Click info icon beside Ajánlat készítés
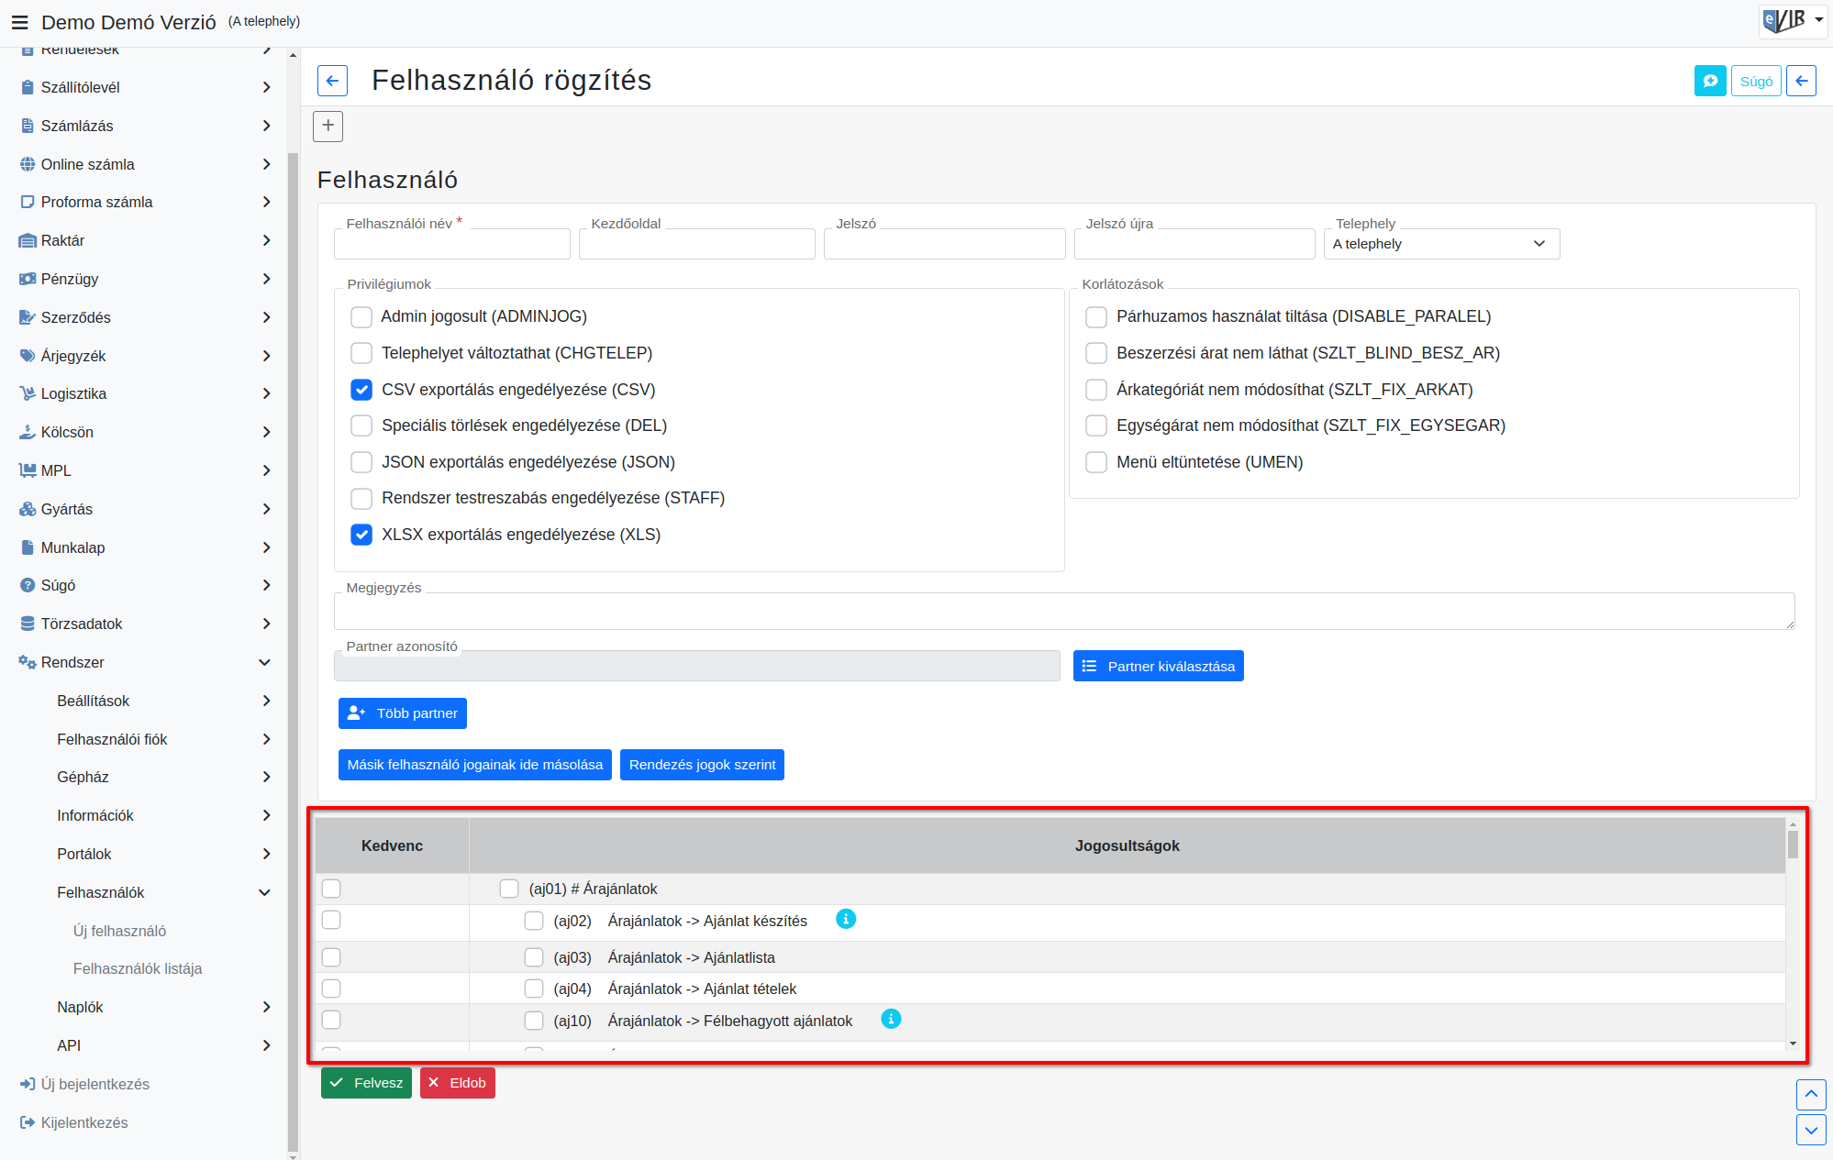This screenshot has width=1833, height=1160. pyautogui.click(x=846, y=919)
